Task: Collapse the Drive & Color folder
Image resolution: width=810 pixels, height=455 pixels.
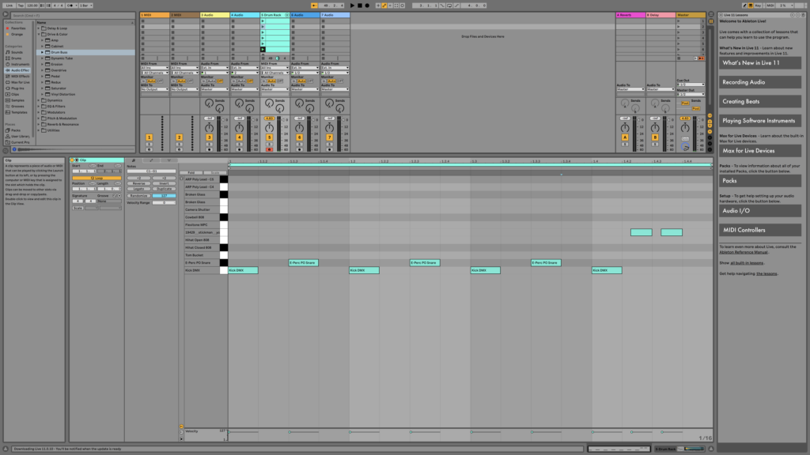Action: tap(39, 35)
